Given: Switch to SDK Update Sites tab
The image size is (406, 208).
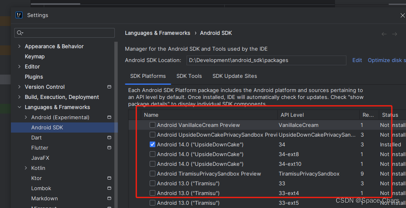Looking at the screenshot, I should pyautogui.click(x=234, y=76).
